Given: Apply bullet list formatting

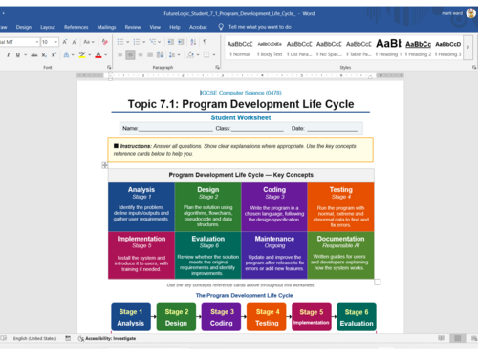Looking at the screenshot, I should 120,42.
